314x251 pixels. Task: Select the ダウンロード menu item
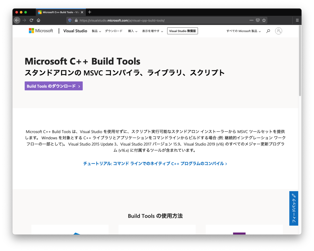pyautogui.click(x=114, y=31)
